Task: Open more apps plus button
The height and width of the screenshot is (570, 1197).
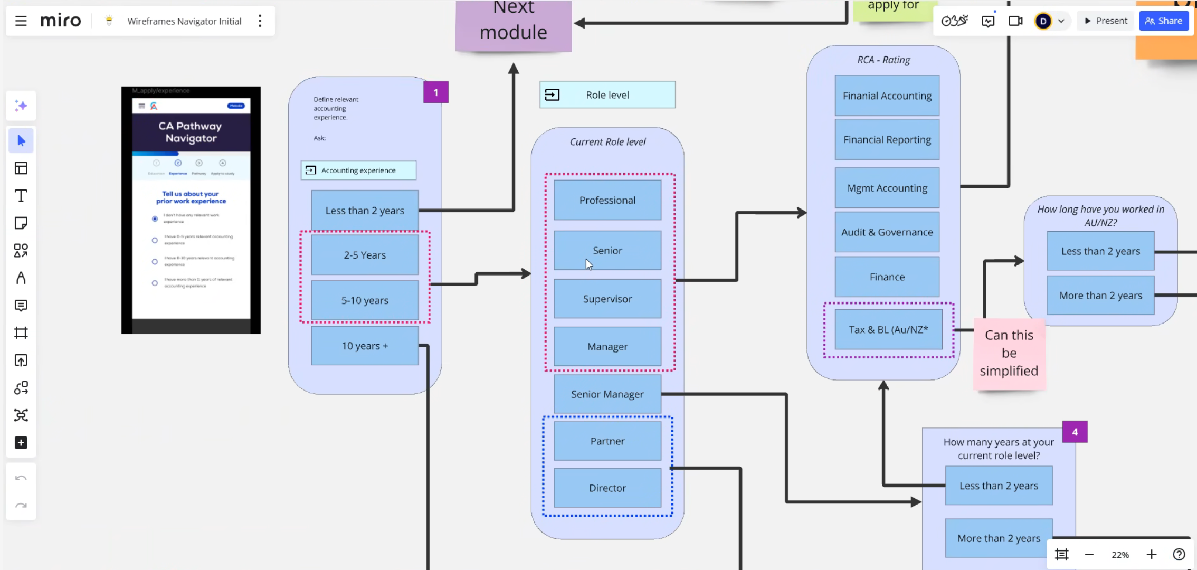Action: pos(21,443)
